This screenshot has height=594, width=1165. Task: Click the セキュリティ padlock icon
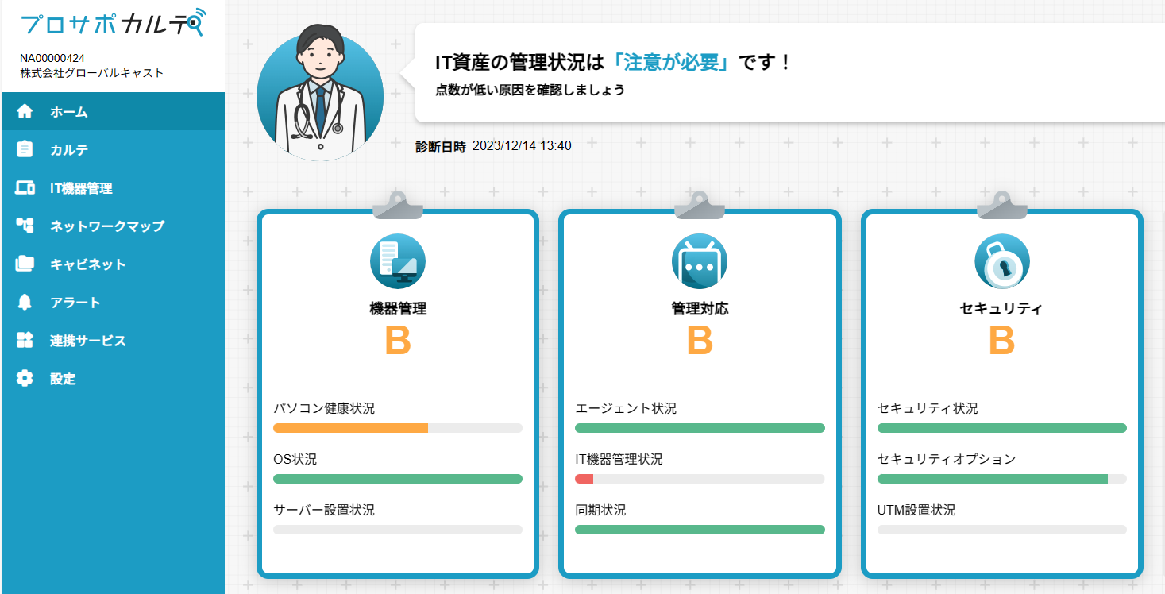pos(1001,261)
